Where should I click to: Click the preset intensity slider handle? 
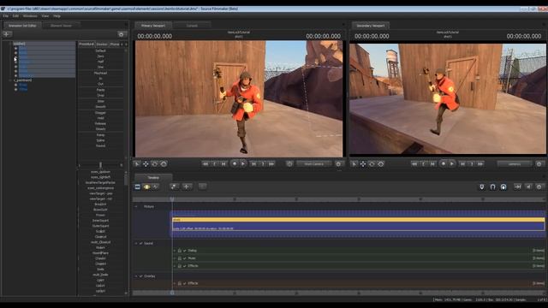101,165
